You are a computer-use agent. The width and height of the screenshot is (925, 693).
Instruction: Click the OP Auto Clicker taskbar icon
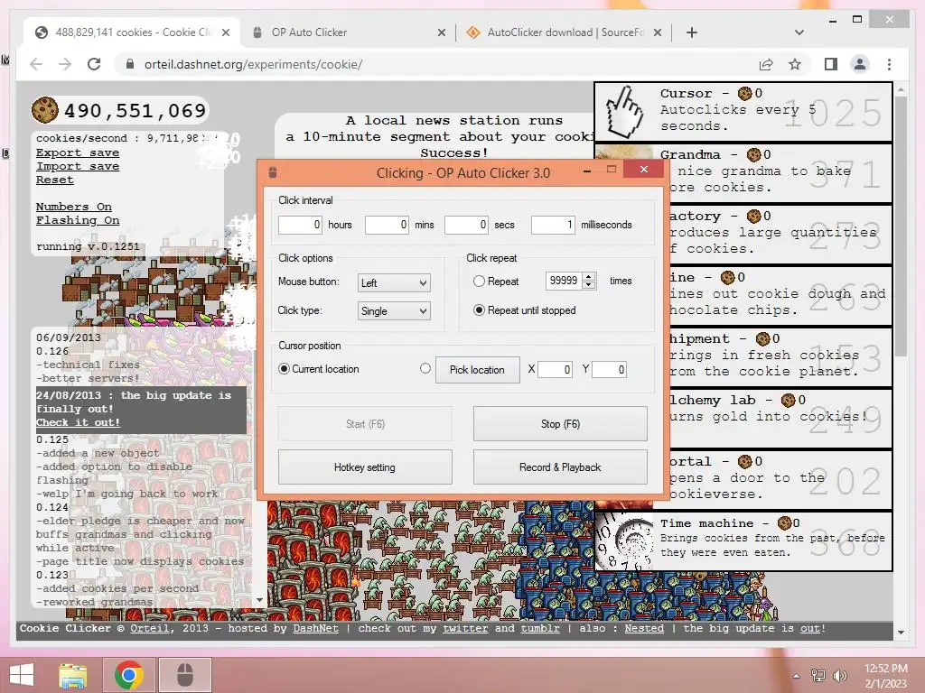185,675
